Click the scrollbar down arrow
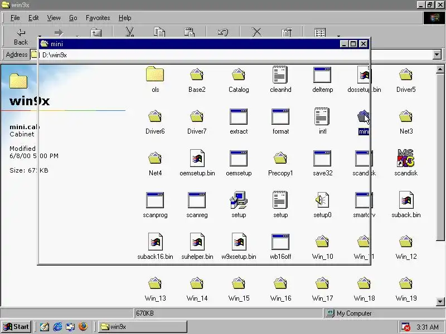 pyautogui.click(x=440, y=302)
